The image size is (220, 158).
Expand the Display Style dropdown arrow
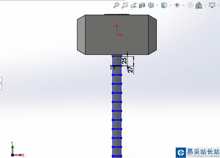170,6
